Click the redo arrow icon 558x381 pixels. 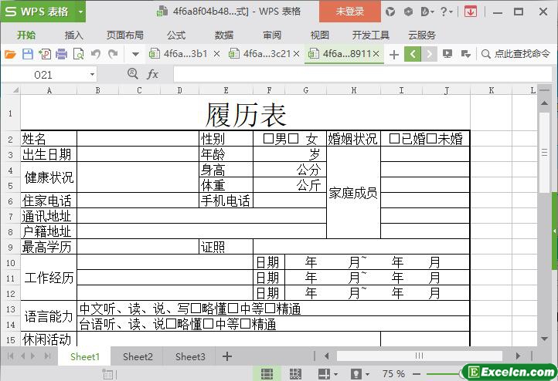coord(113,54)
